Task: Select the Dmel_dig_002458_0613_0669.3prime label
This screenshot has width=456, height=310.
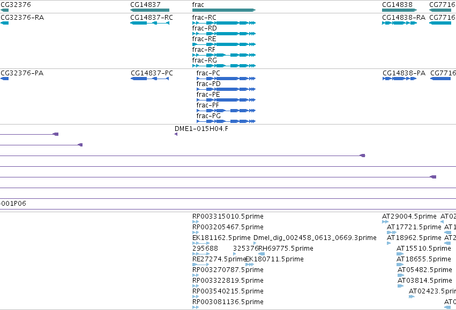Action: coord(315,238)
